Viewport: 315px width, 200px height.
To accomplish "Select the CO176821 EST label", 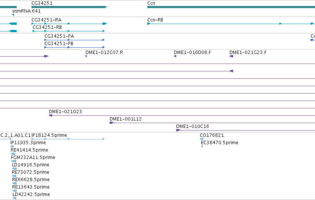I will (x=212, y=135).
